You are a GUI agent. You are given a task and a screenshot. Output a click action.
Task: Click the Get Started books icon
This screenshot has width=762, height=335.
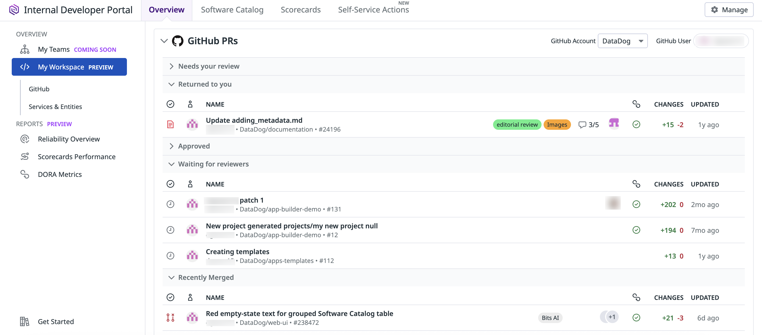coord(24,321)
